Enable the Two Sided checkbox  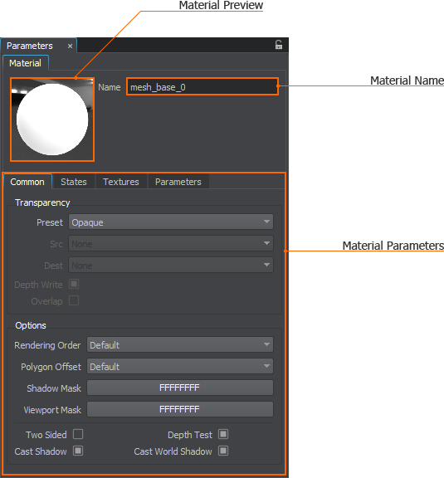78,434
